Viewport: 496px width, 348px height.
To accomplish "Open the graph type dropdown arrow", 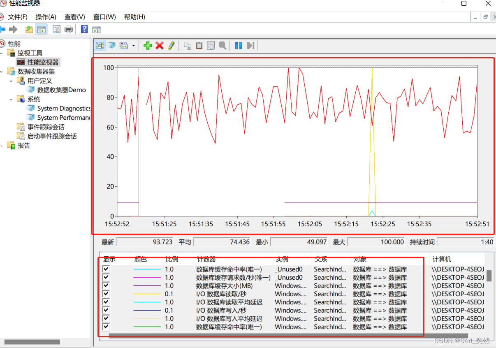I will pos(133,46).
